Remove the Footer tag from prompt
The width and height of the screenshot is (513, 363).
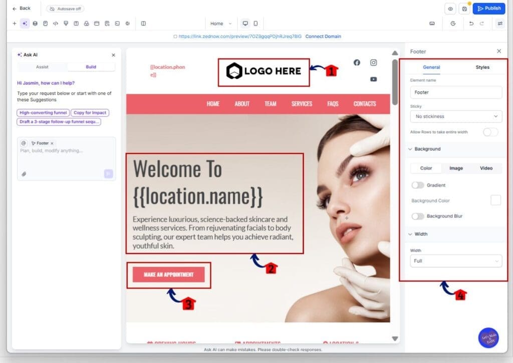point(52,143)
